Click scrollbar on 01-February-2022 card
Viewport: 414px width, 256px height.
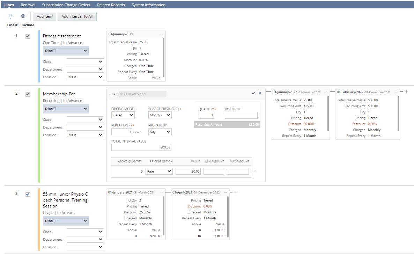pyautogui.click(x=398, y=114)
